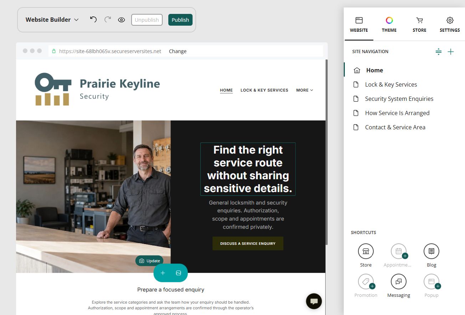465x315 pixels.
Task: Click the Unpublish button
Action: (x=147, y=20)
